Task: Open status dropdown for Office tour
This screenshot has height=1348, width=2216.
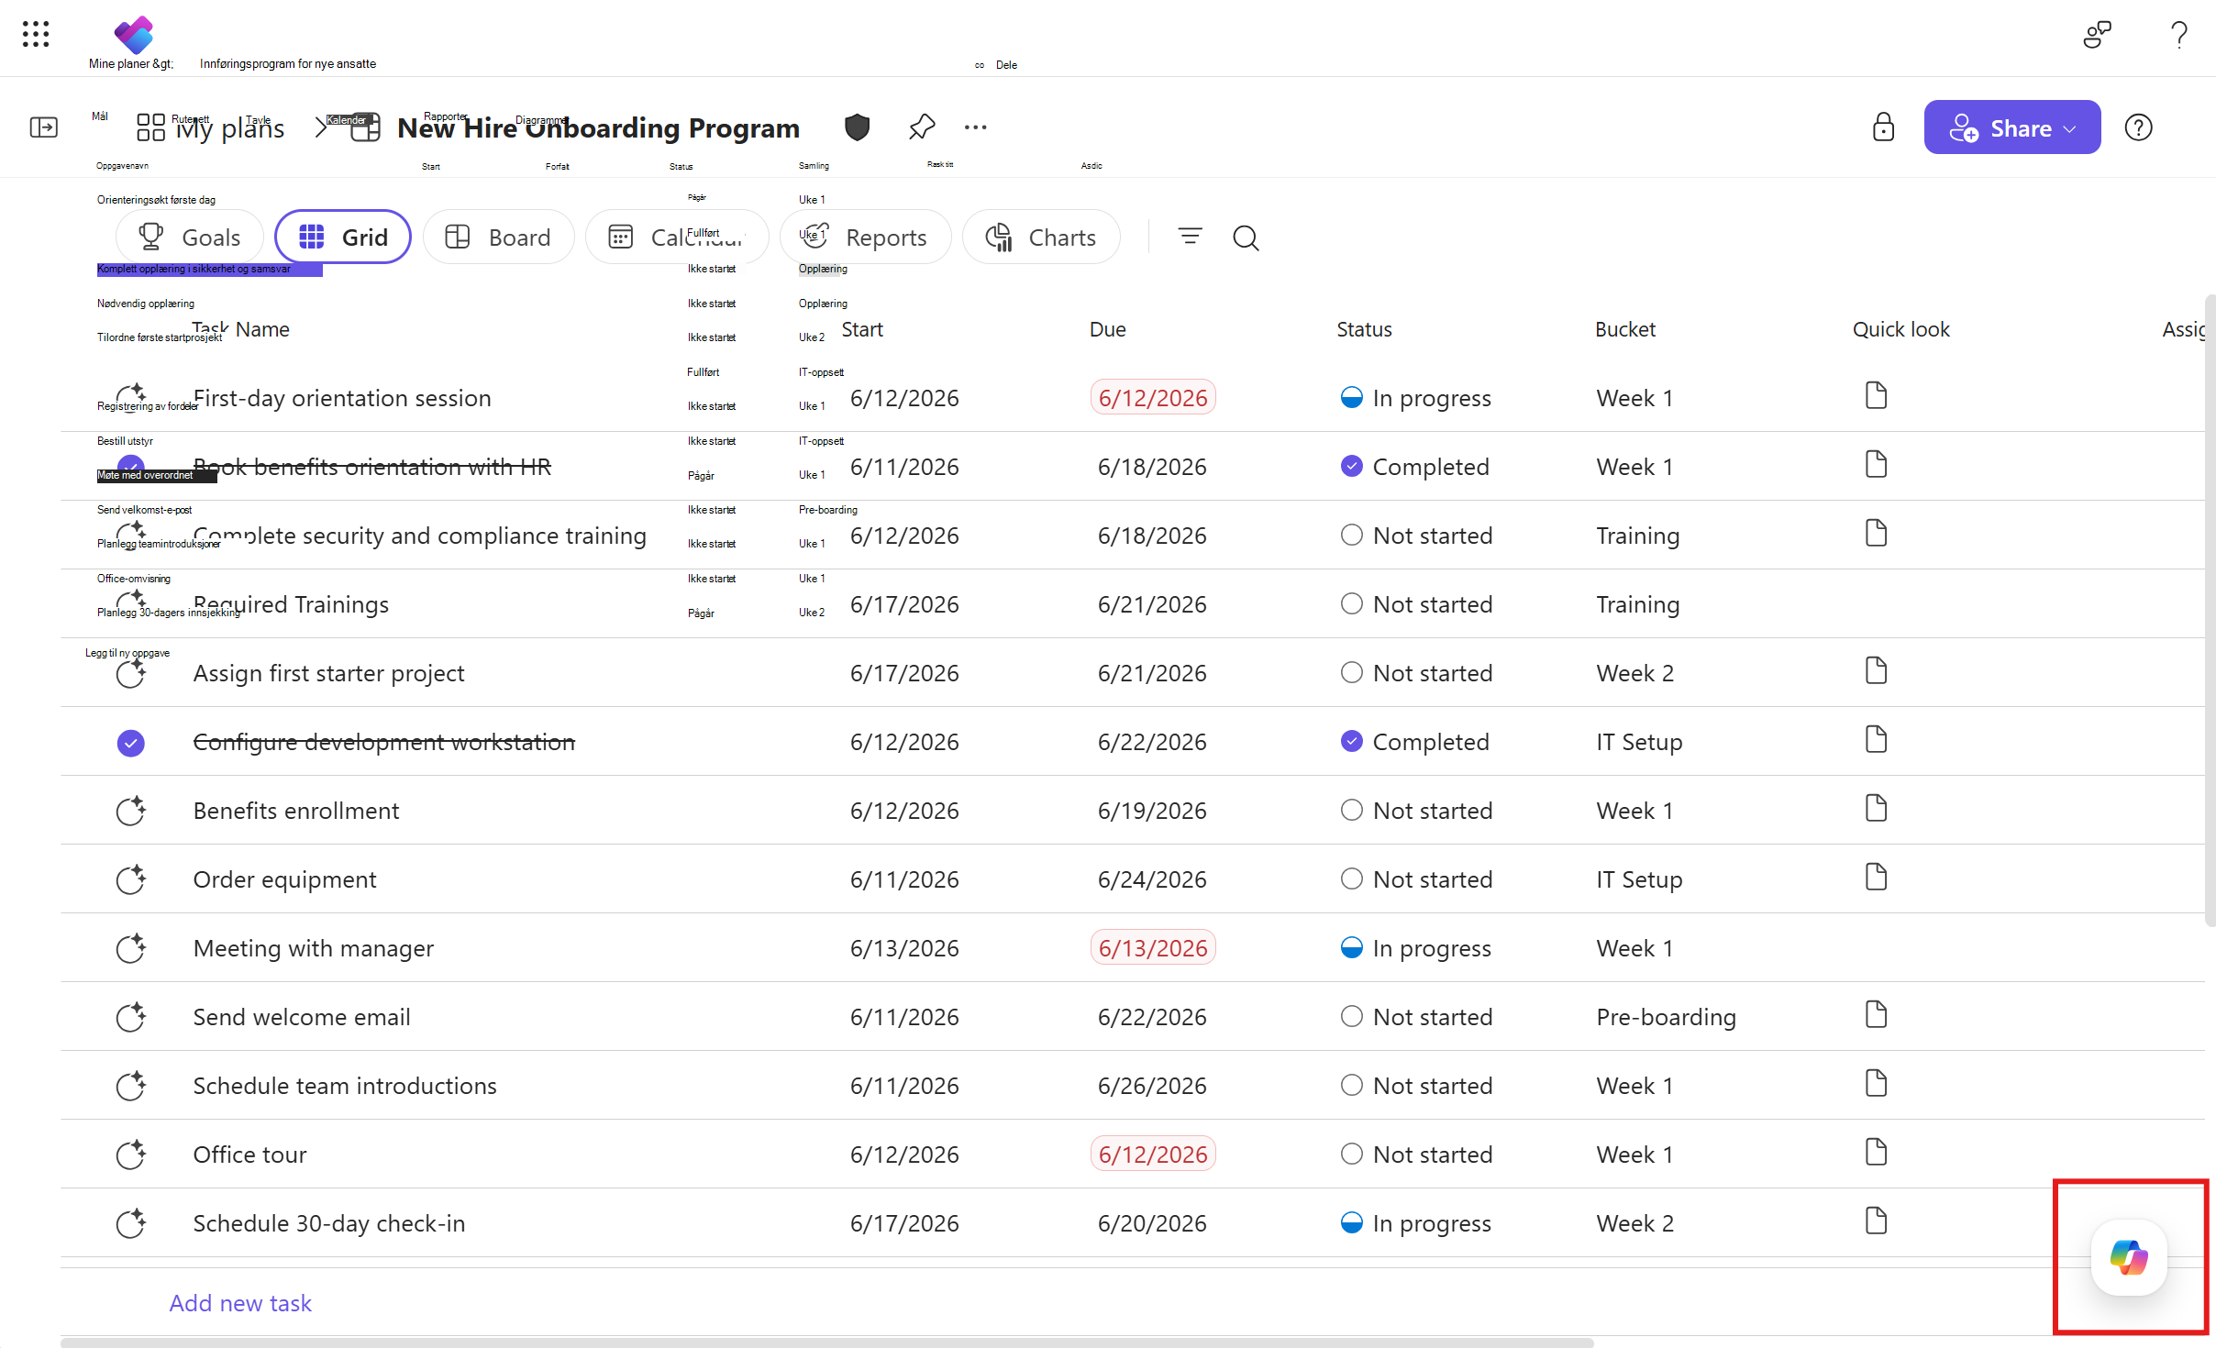Action: 1416,1155
